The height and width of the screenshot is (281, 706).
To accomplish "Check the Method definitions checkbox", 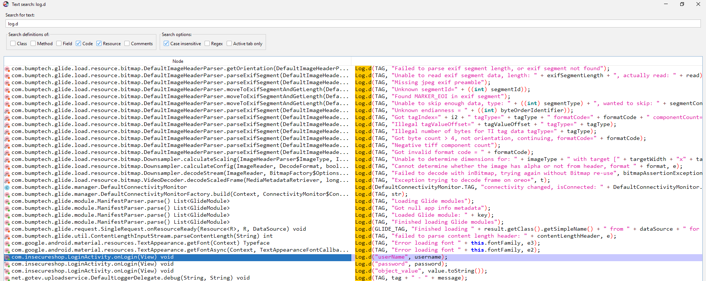I will click(x=33, y=43).
